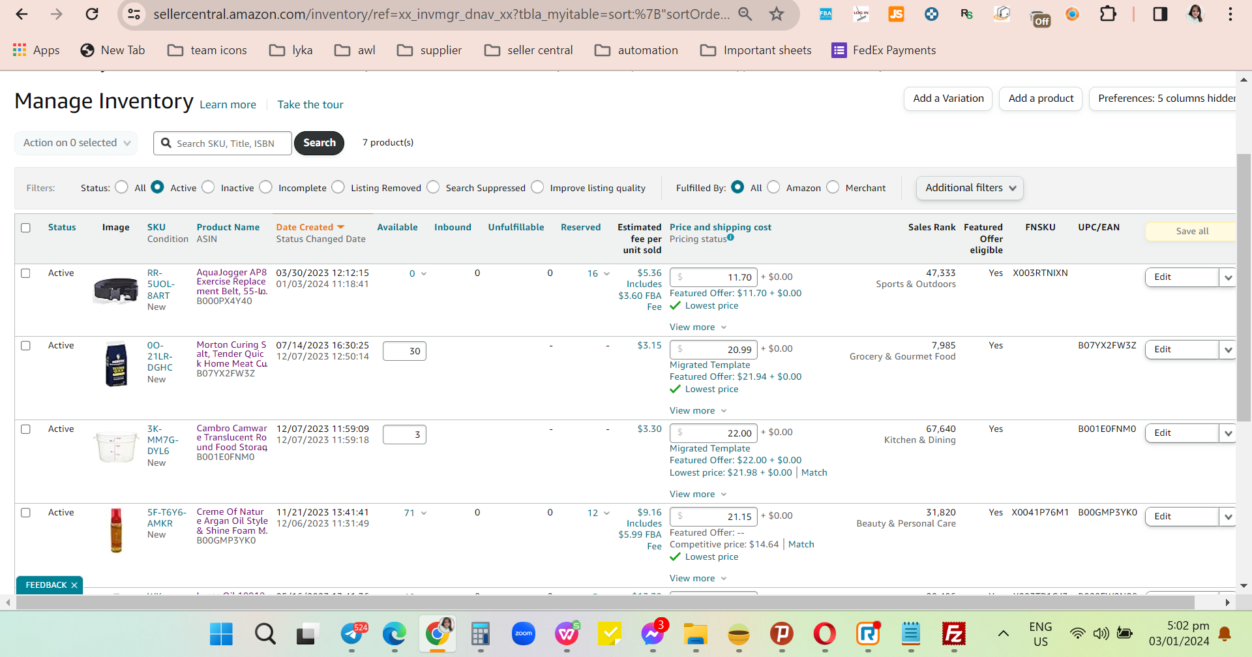The height and width of the screenshot is (657, 1252).
Task: Click the Search SKU, Title, ISBN field
Action: click(x=222, y=143)
